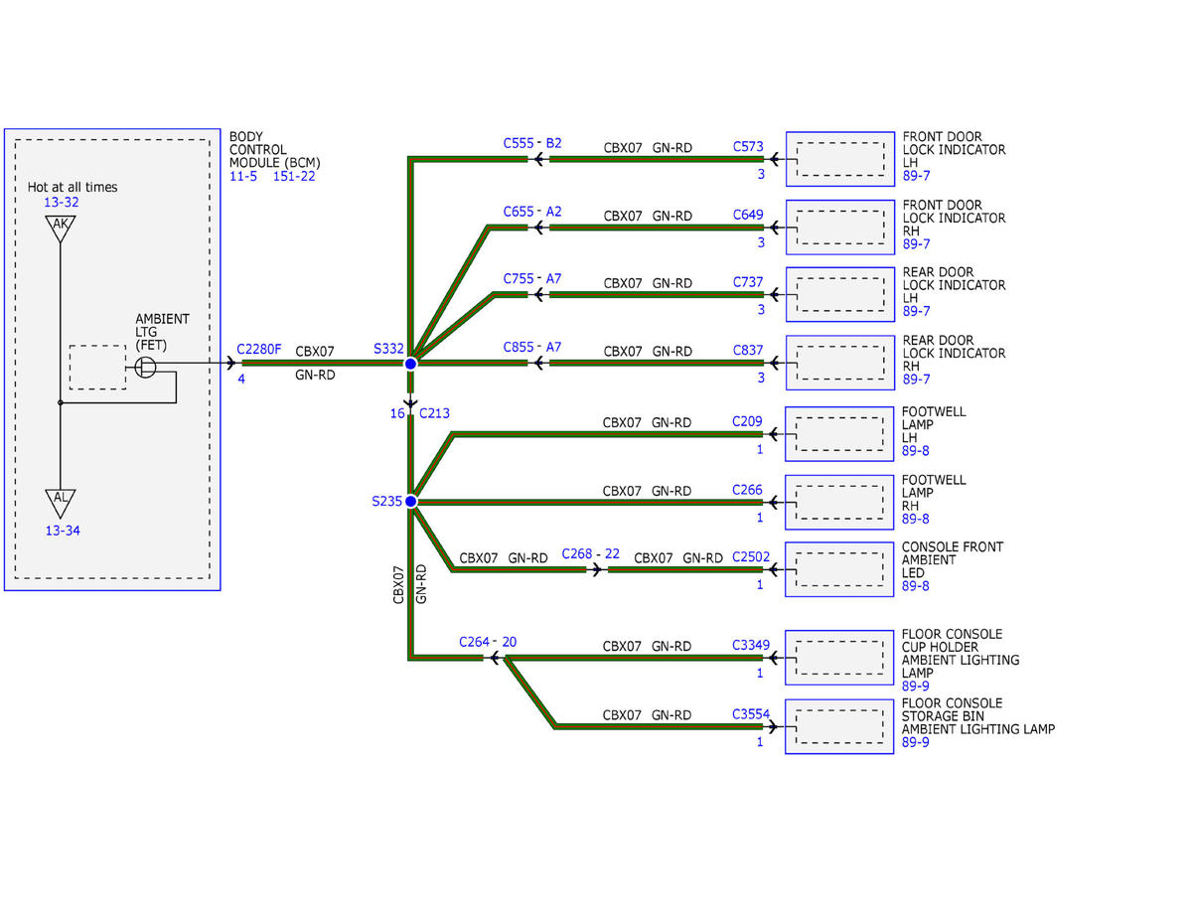Screen dimensions: 1192x921
Task: Click the Front Door Lock Indicator LH component box
Action: [x=840, y=158]
